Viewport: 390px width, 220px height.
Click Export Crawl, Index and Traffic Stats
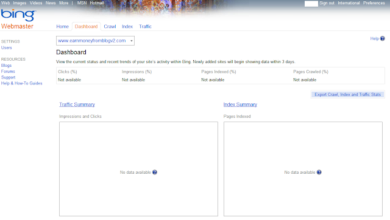tap(347, 94)
